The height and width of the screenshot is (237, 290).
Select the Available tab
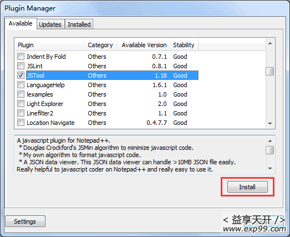coord(21,23)
